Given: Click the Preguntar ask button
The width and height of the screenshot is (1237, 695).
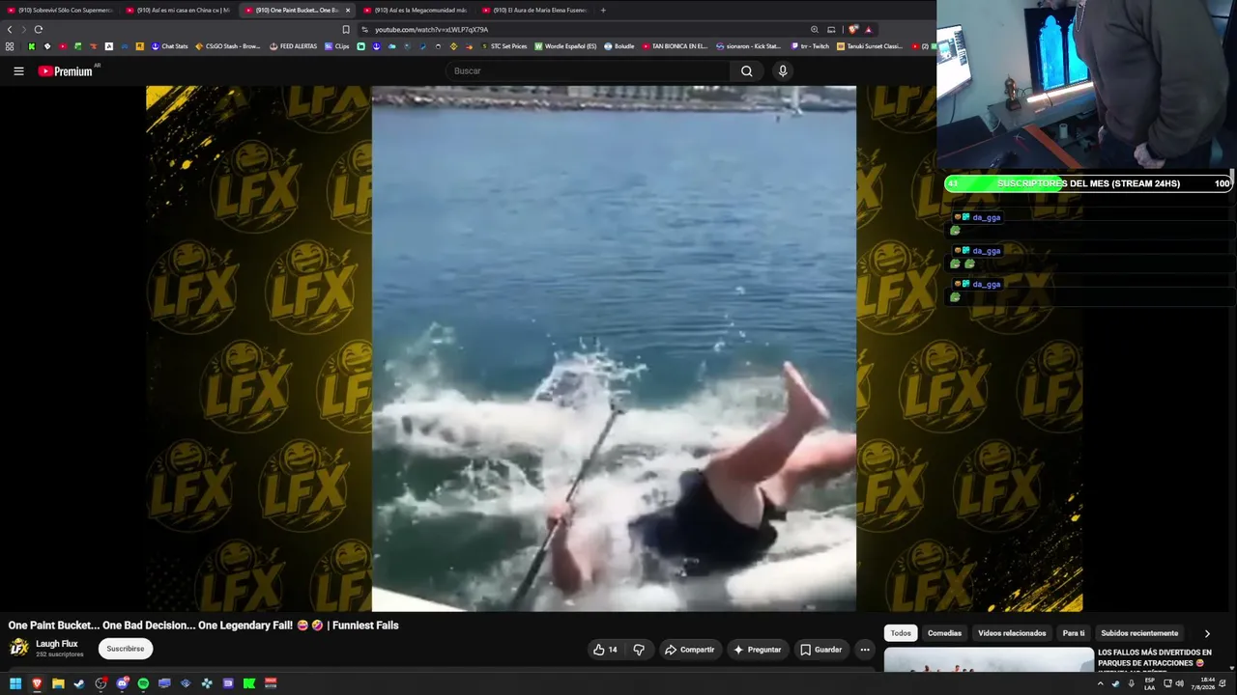Looking at the screenshot, I should click(x=758, y=650).
